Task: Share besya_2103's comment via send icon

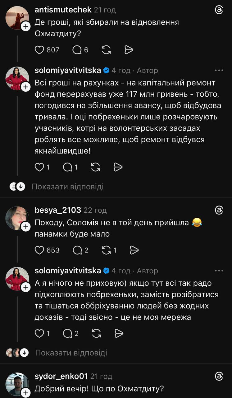Action: tap(134, 250)
